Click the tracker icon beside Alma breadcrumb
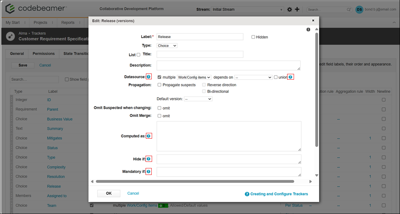Viewport: 400px width, 214px height. (11, 36)
